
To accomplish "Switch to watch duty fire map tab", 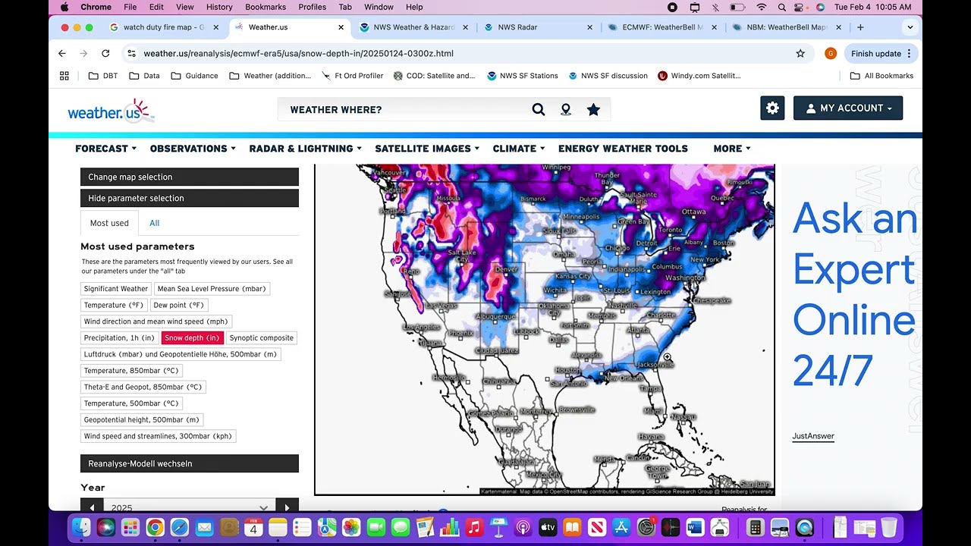I will click(x=164, y=27).
